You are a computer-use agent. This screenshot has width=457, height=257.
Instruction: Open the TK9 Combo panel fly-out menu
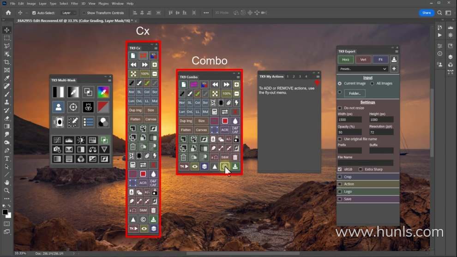(238, 77)
